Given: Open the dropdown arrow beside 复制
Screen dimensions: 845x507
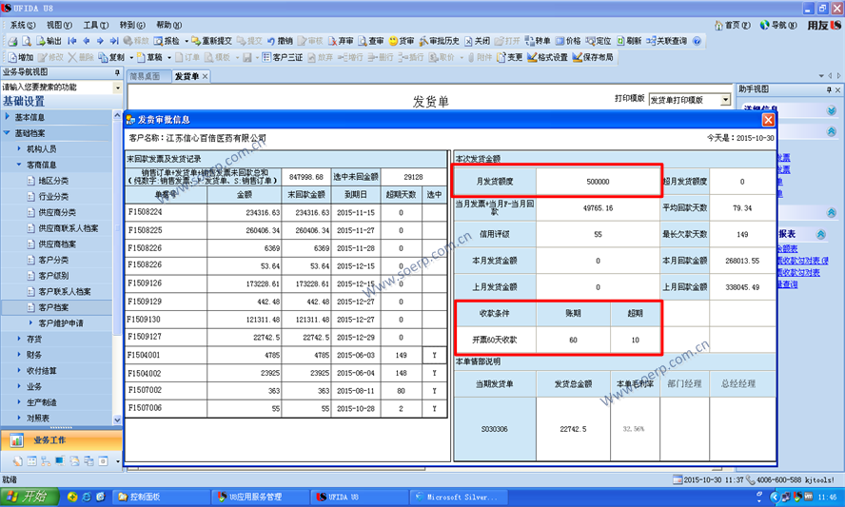Looking at the screenshot, I should click(x=131, y=57).
